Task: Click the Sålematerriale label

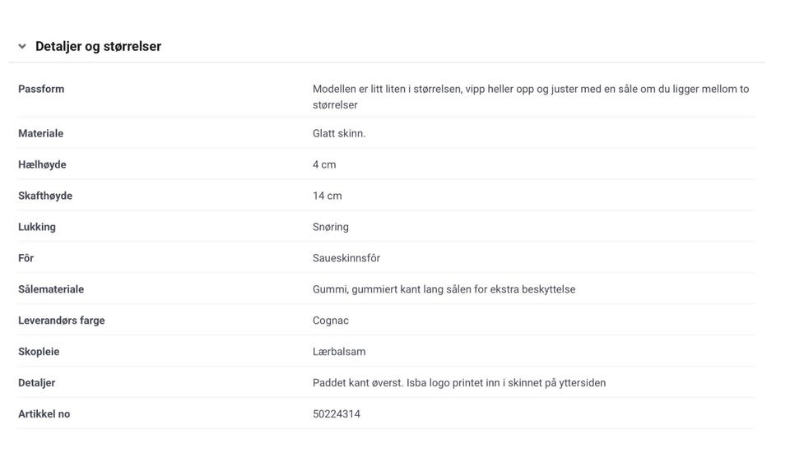Action: tap(51, 289)
